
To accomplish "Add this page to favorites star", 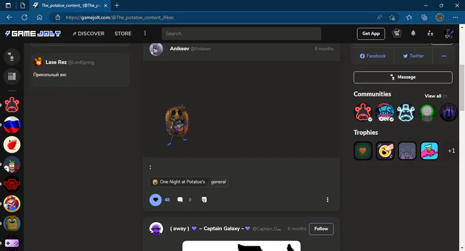I will [392, 17].
